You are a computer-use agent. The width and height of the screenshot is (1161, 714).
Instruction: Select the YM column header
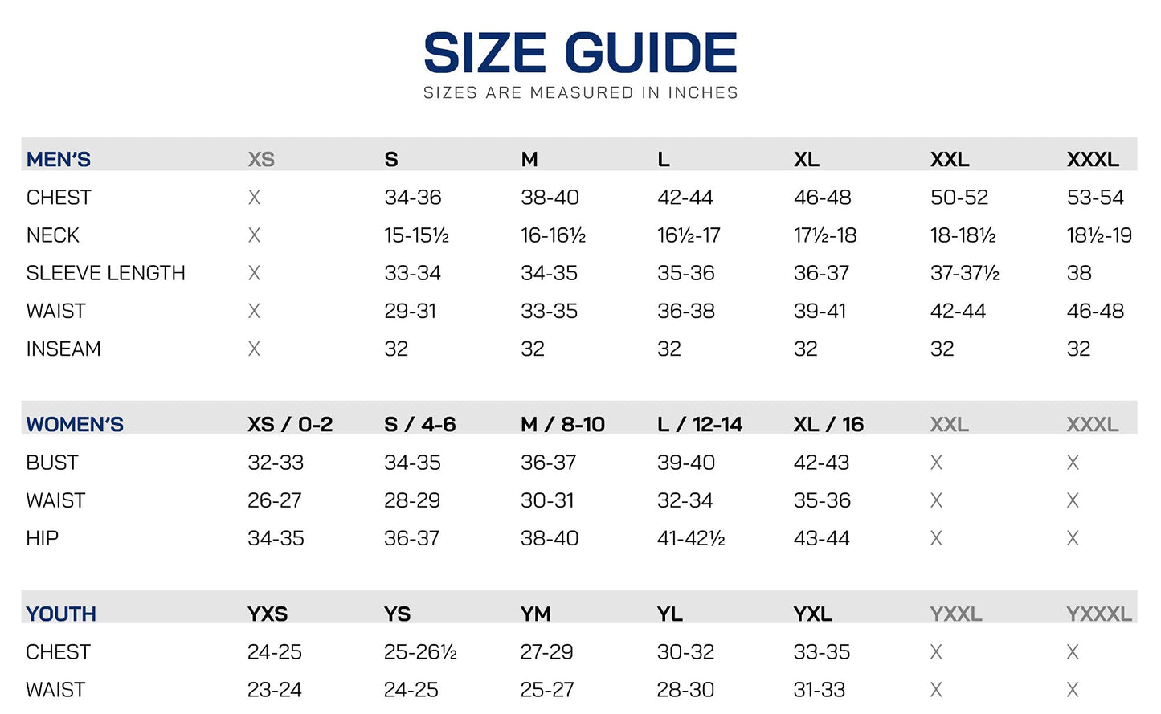536,614
